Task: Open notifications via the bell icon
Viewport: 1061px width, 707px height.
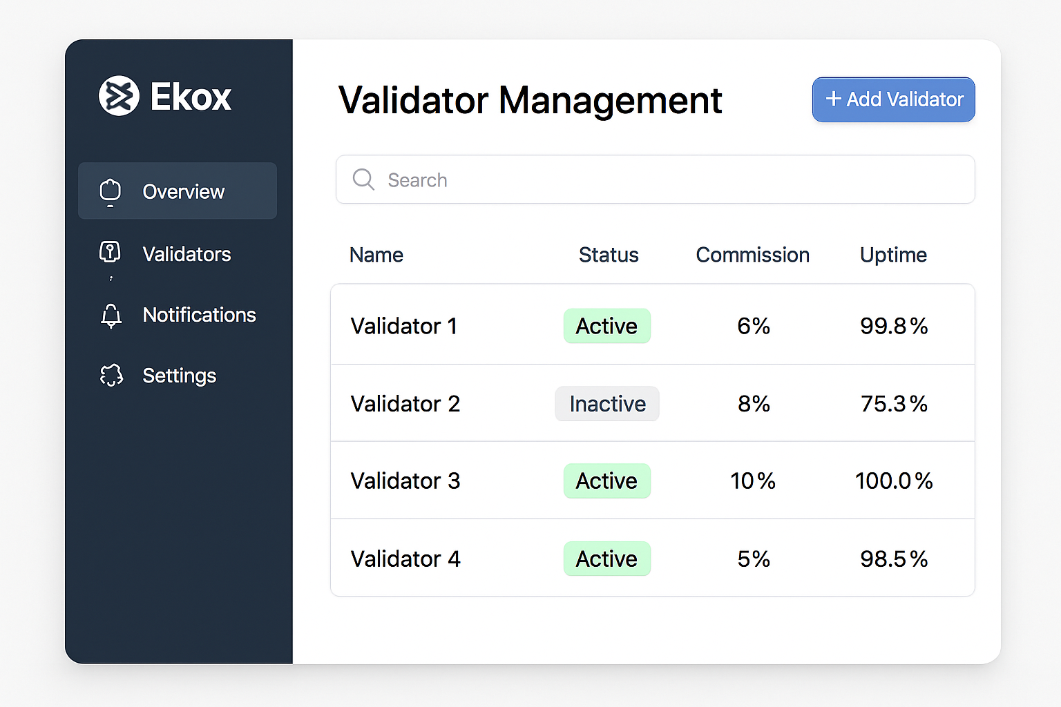Action: [111, 315]
